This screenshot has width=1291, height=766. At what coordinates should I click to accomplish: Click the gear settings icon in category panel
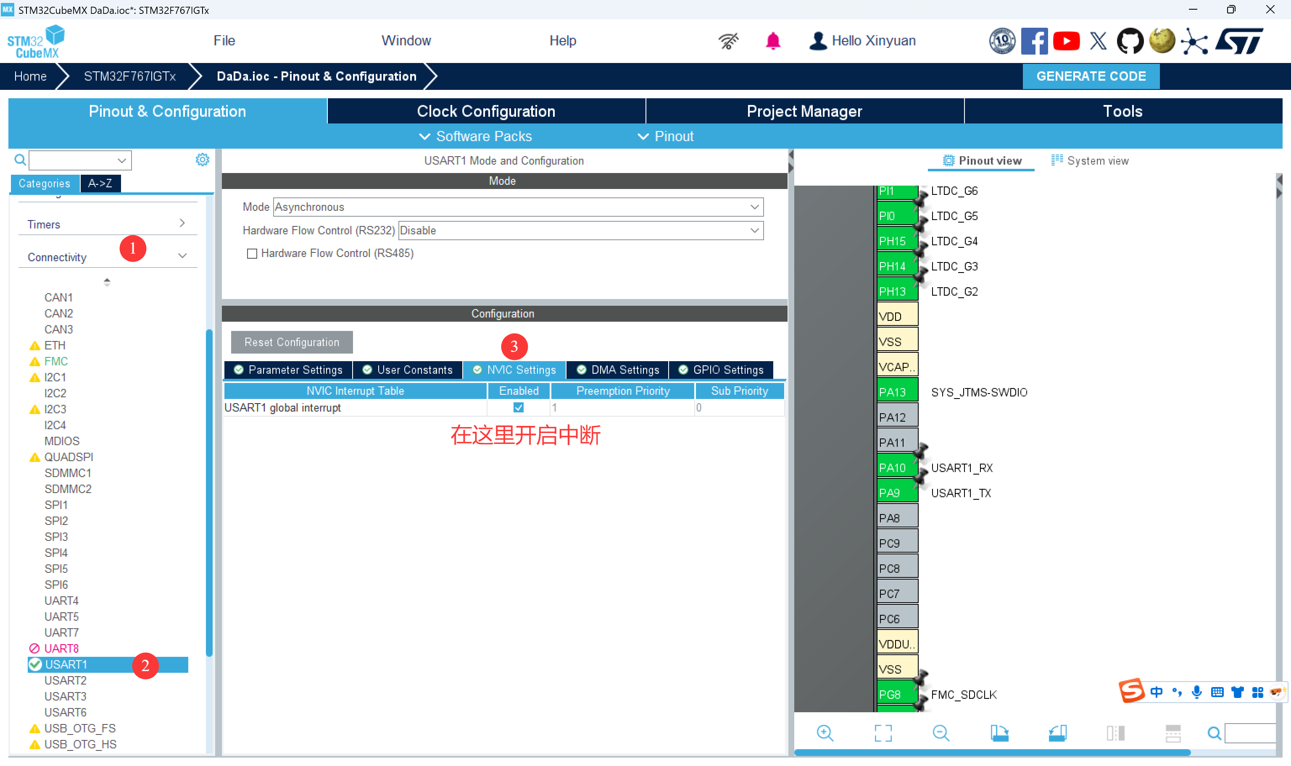[202, 160]
